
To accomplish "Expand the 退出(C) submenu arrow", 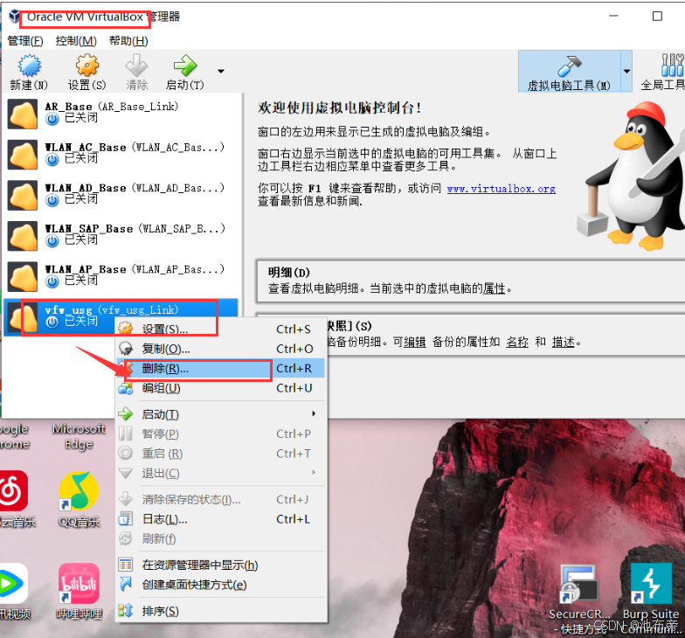I will point(314,472).
